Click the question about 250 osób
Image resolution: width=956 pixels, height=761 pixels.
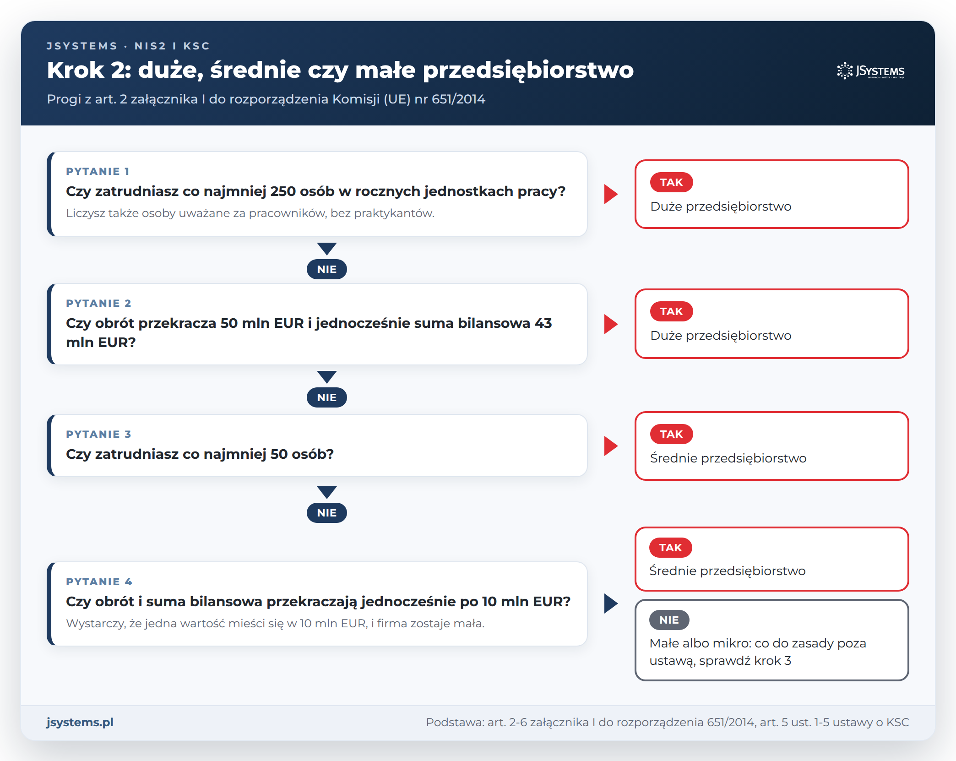tap(315, 191)
